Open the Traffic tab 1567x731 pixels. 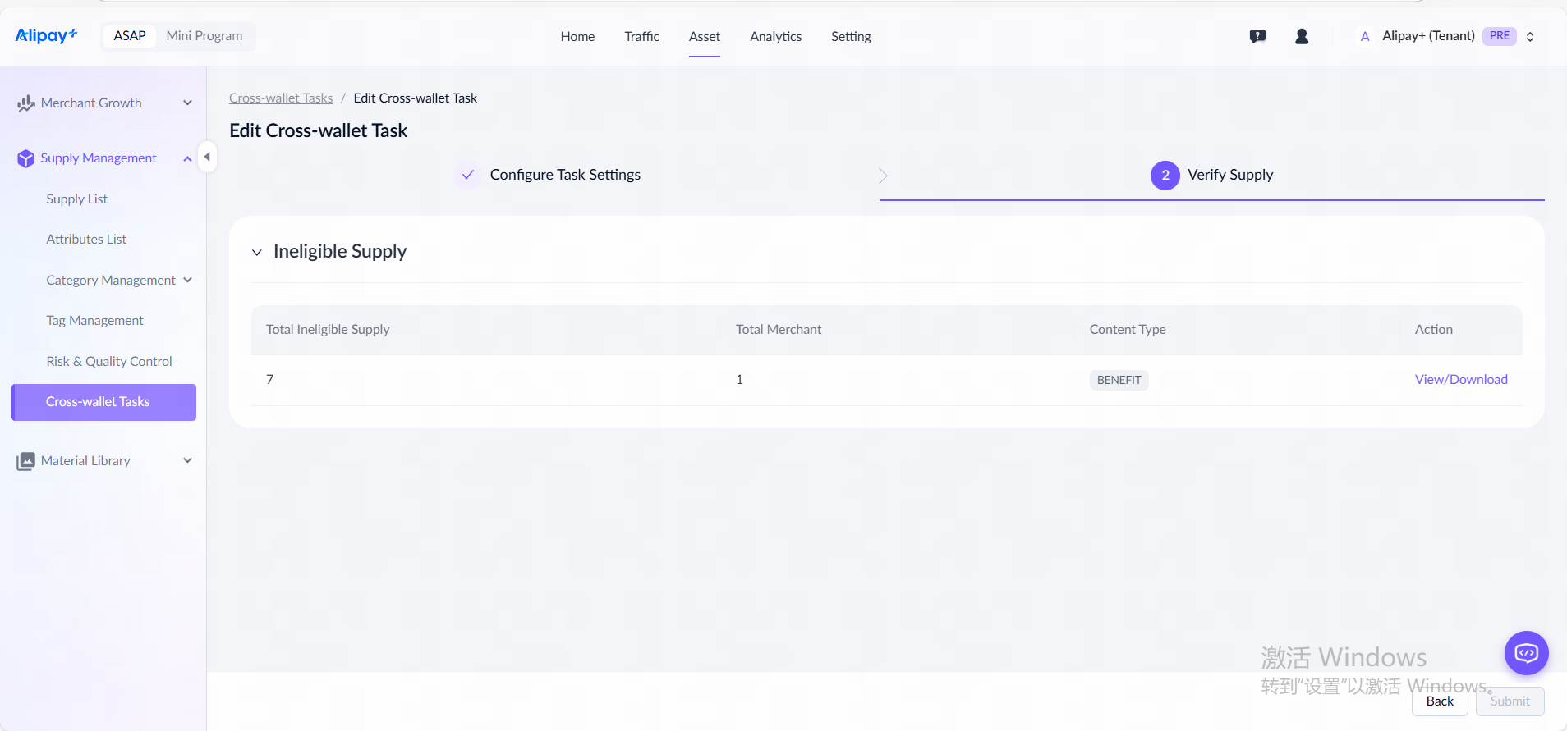pyautogui.click(x=641, y=36)
